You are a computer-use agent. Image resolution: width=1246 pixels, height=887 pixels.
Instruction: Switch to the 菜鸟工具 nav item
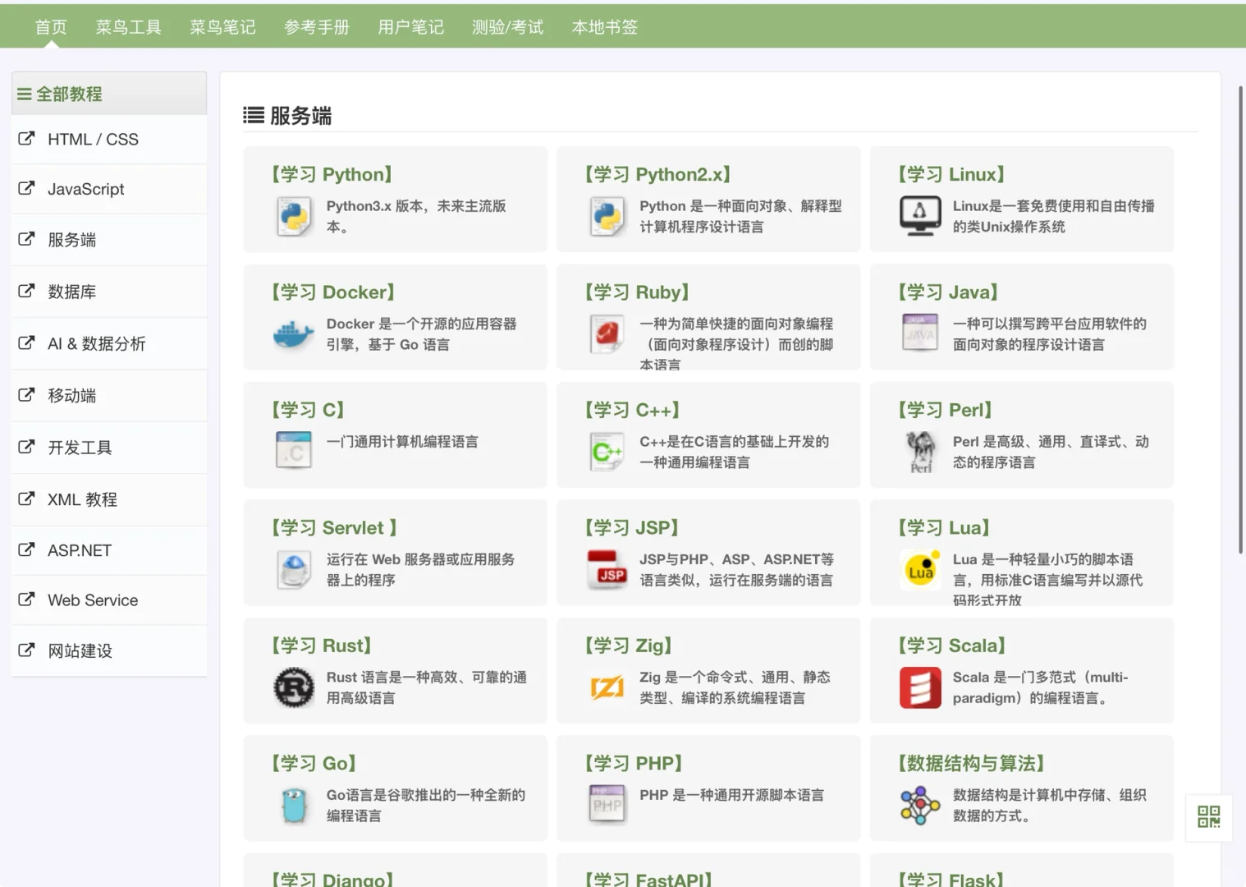point(128,26)
